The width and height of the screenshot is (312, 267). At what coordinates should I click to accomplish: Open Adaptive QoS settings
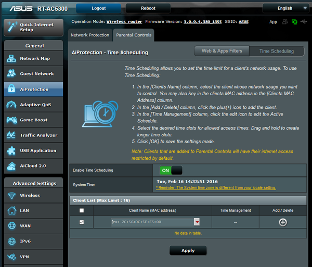(33, 105)
